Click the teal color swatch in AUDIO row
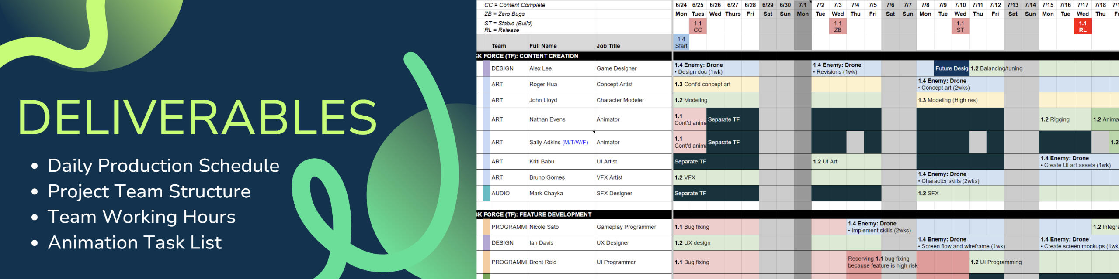This screenshot has height=279, width=1119. (486, 193)
